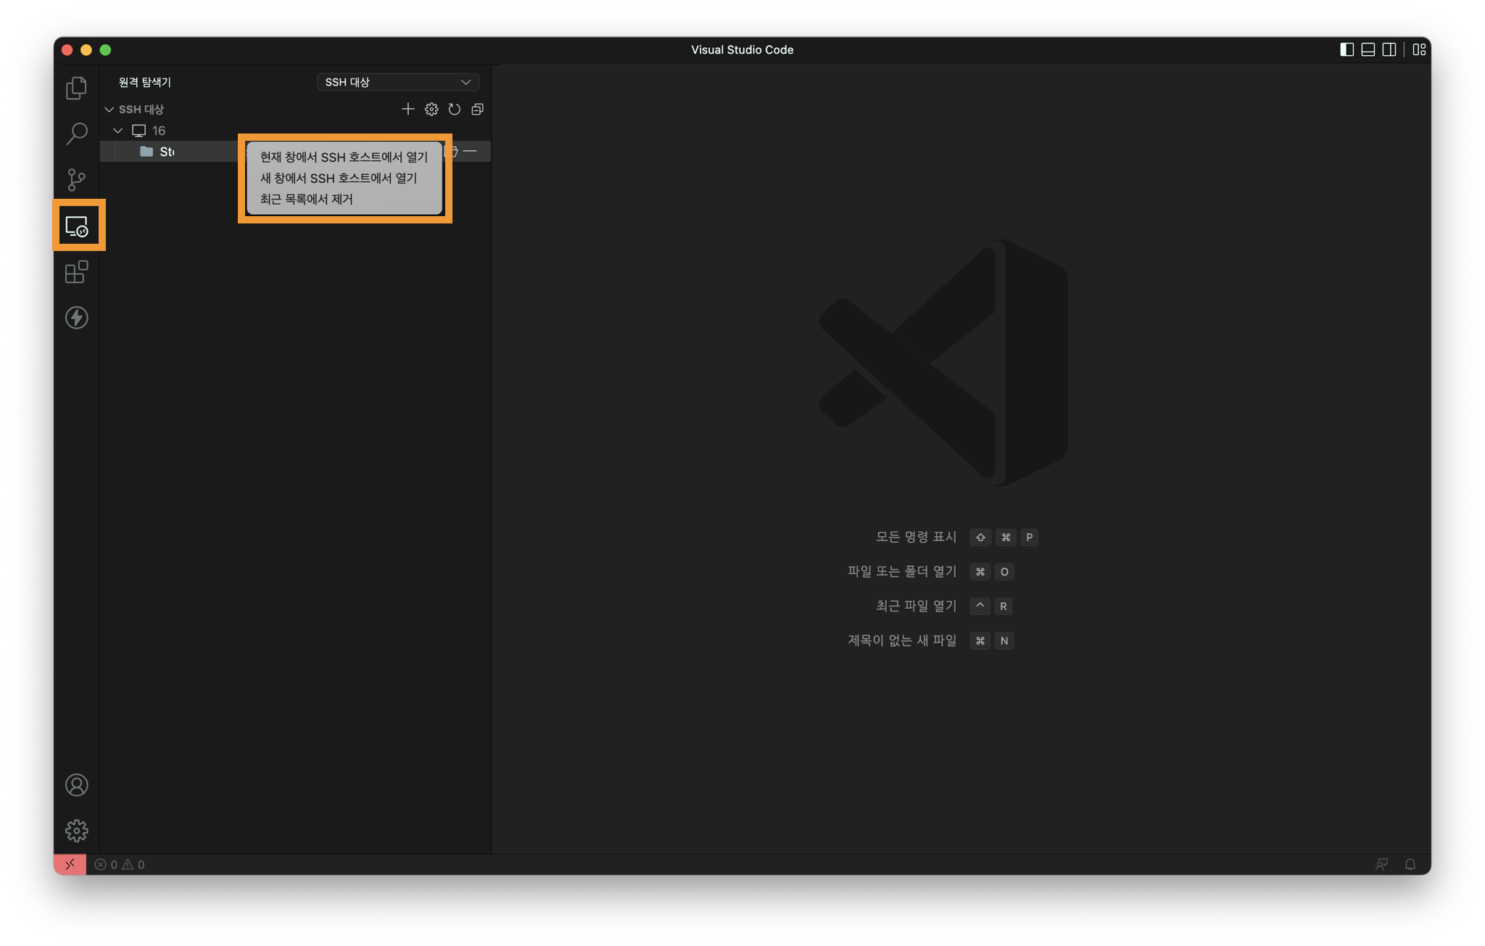Viewport: 1485px width, 946px height.
Task: Open Customize Layout icon in title bar
Action: [1419, 49]
